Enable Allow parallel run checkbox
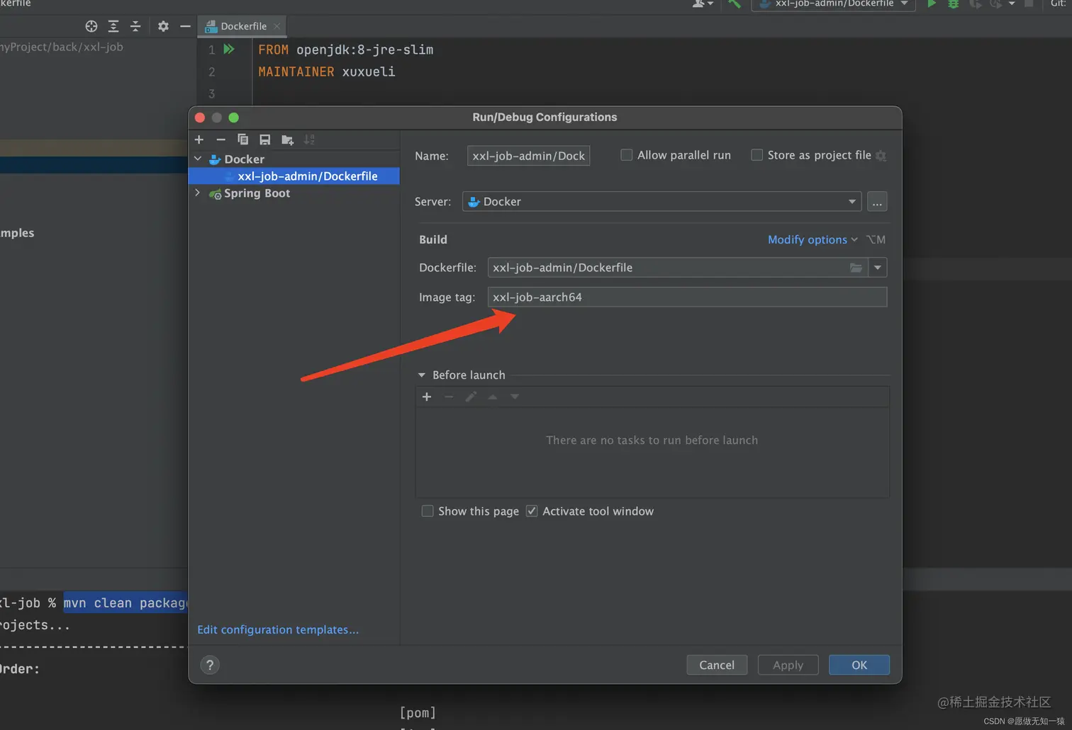The height and width of the screenshot is (730, 1072). tap(627, 155)
